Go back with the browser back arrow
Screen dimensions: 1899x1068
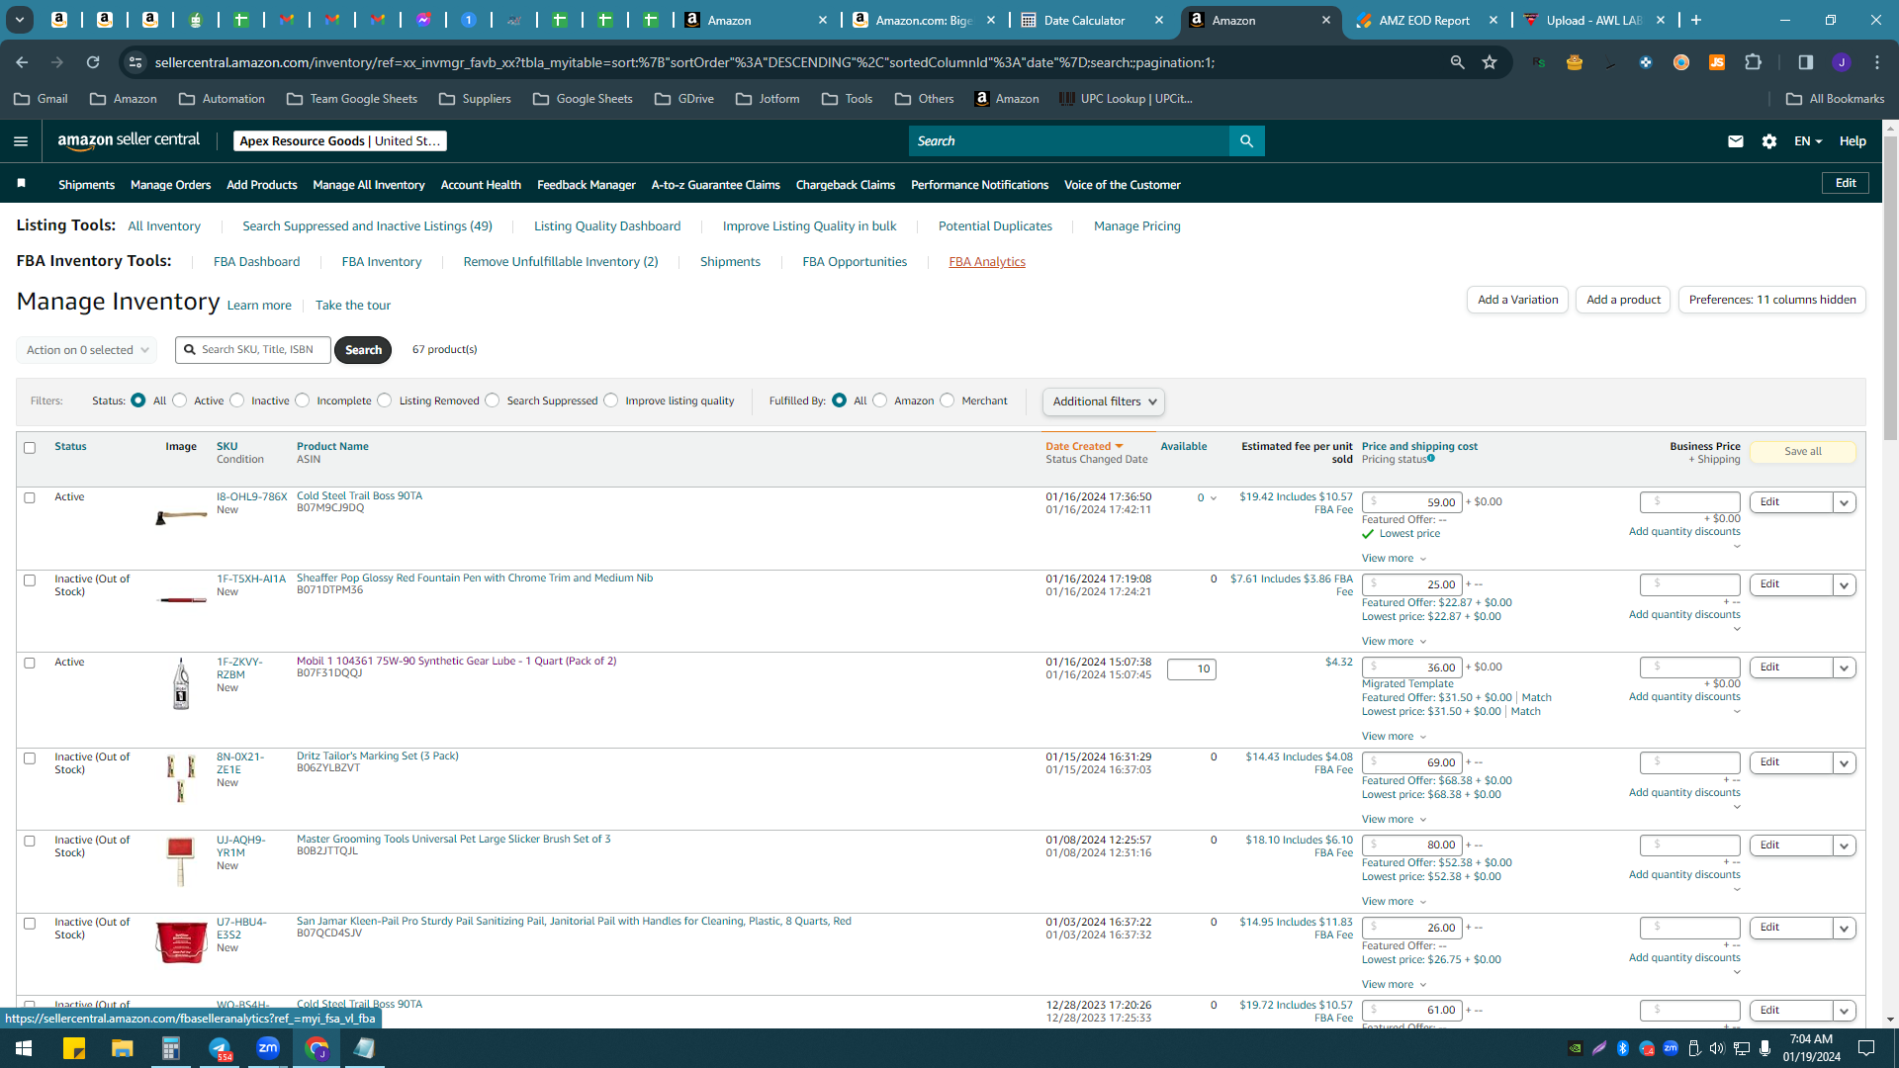click(x=22, y=62)
